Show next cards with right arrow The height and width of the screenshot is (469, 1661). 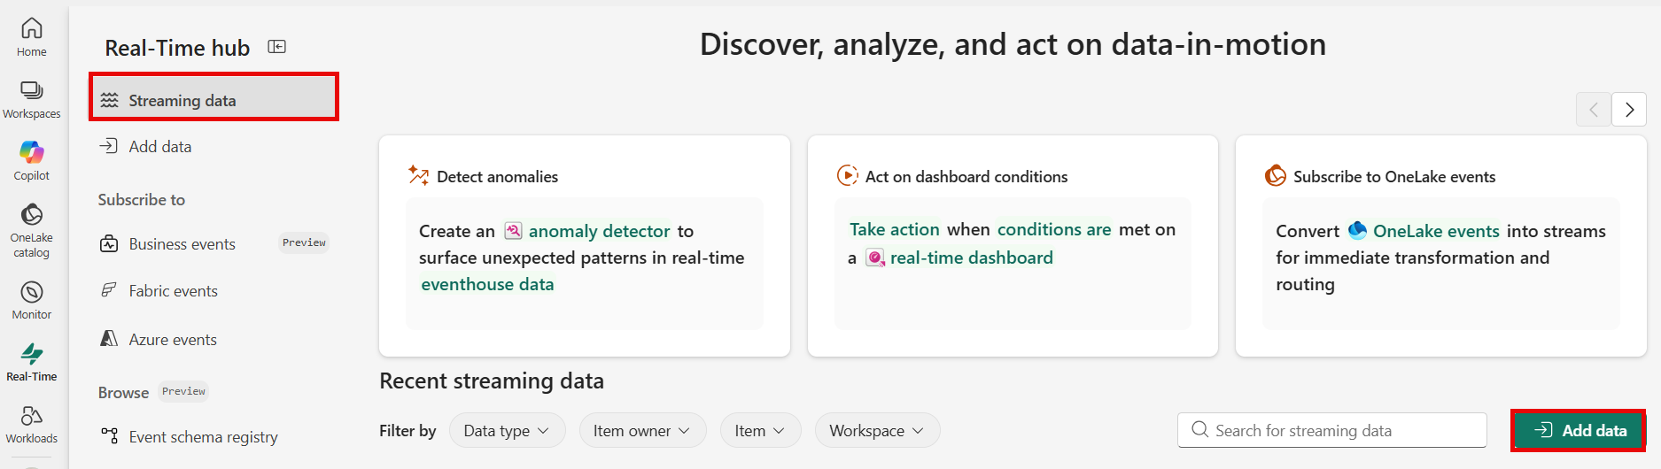(x=1629, y=110)
